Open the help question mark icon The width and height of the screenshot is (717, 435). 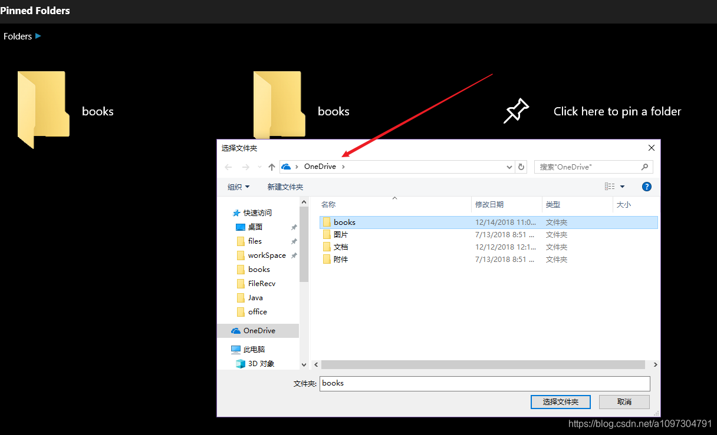(x=647, y=187)
